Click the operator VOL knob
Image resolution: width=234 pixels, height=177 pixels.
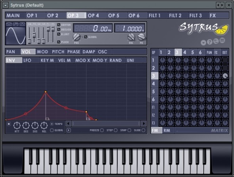click(131, 37)
